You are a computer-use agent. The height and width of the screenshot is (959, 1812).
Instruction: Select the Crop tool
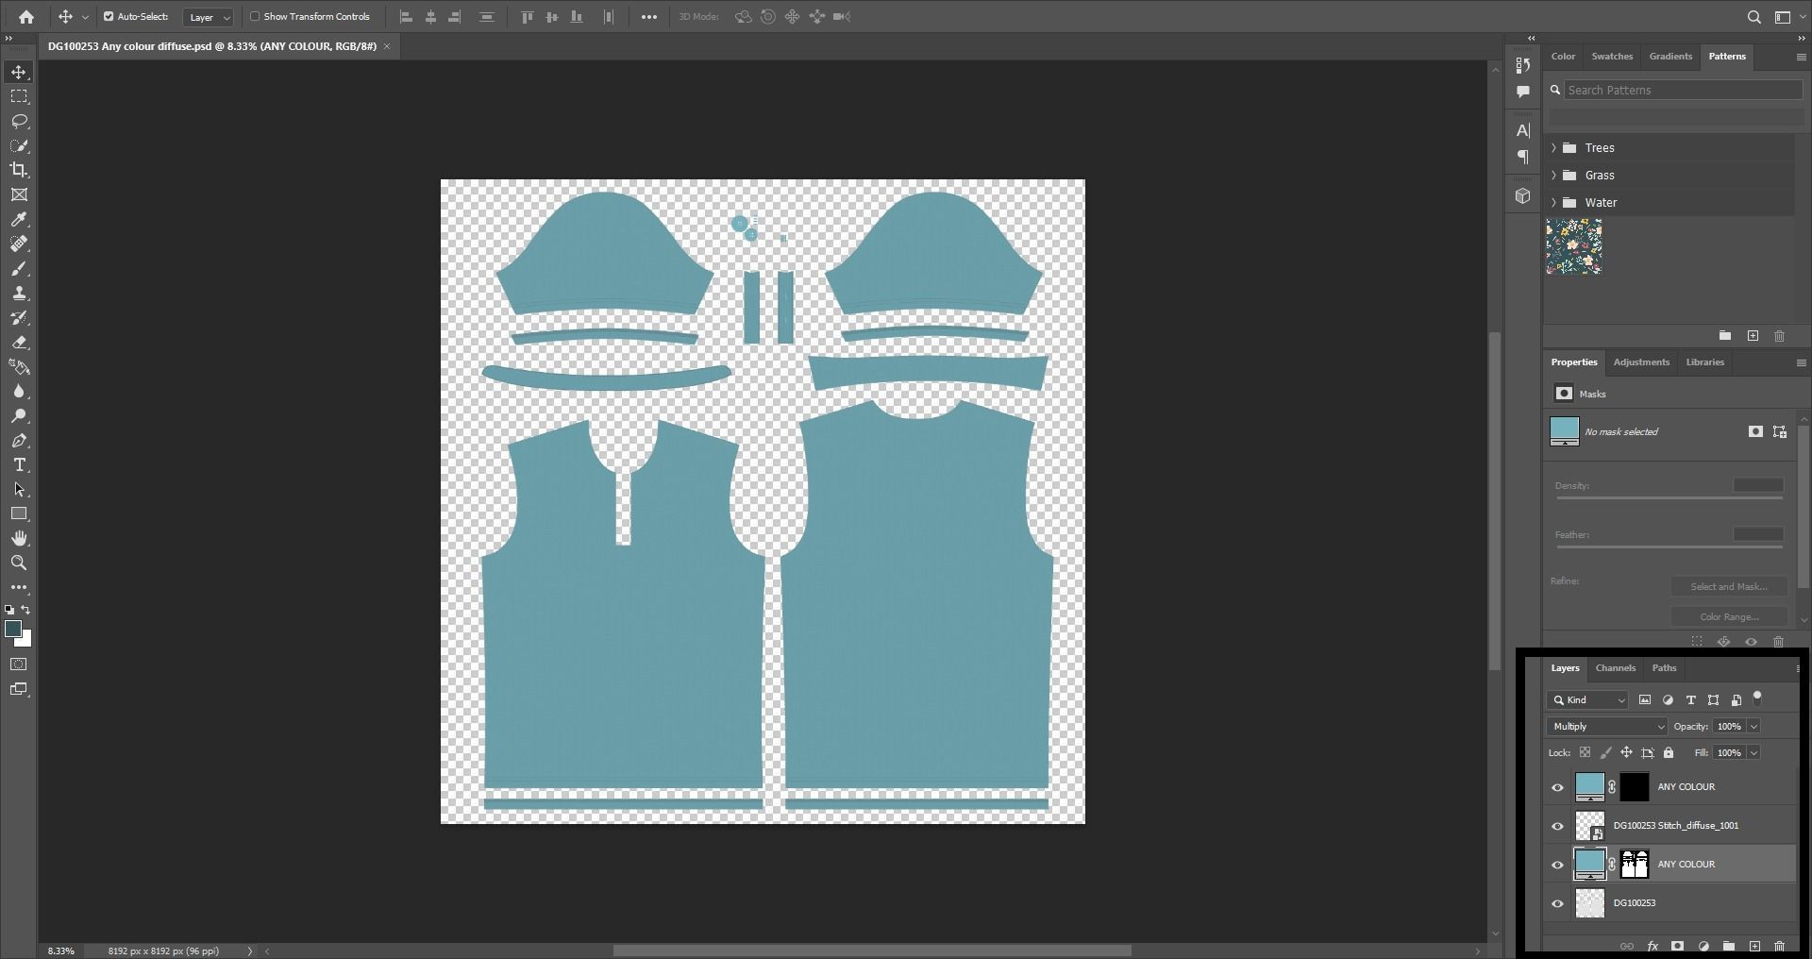coord(19,170)
